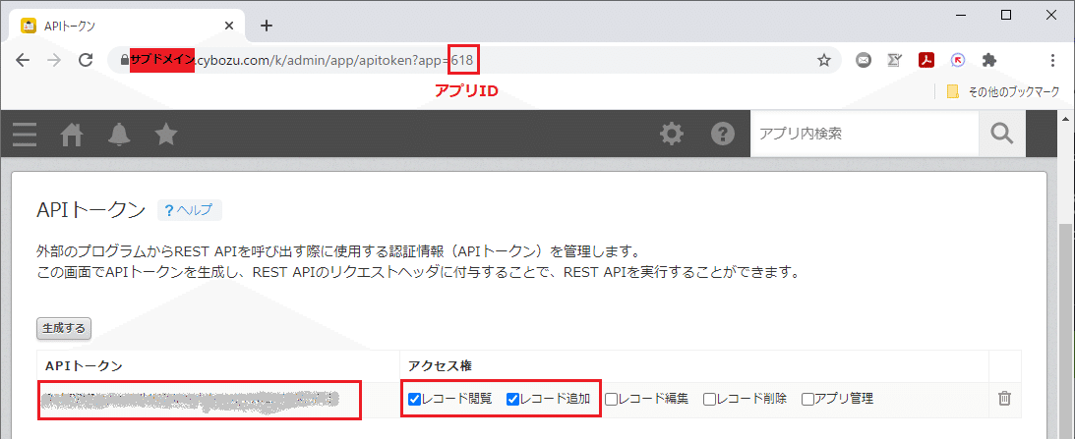Open the Adobe Acrobat extension icon
Viewport: 1075px width, 439px height.
coord(926,60)
